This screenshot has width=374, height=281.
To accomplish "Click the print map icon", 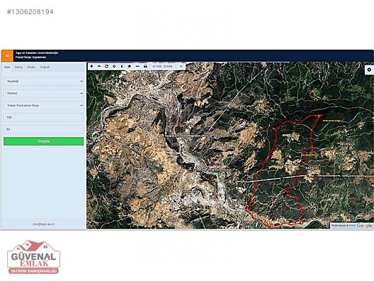I will click(x=145, y=66).
